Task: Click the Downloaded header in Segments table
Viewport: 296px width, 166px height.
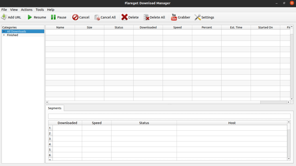Action: (x=67, y=123)
